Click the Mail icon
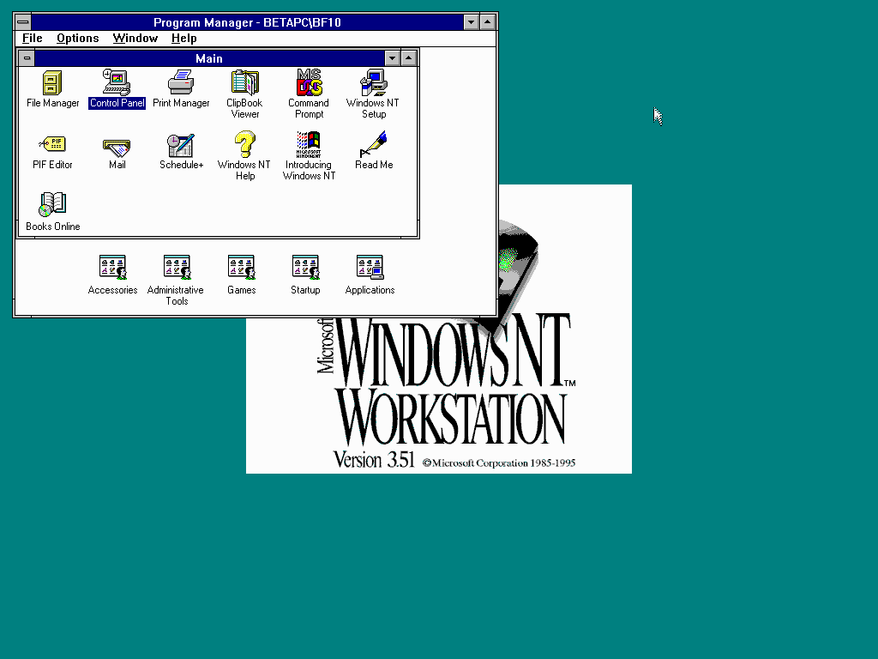 click(117, 145)
